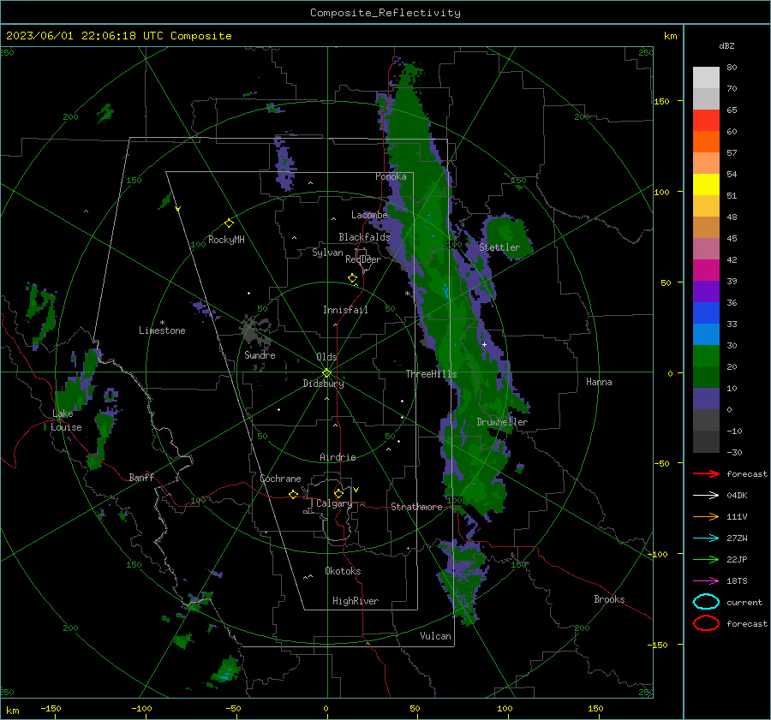Click the yellow diamond marker near Cochrane
Image resolution: width=771 pixels, height=720 pixels.
point(293,494)
